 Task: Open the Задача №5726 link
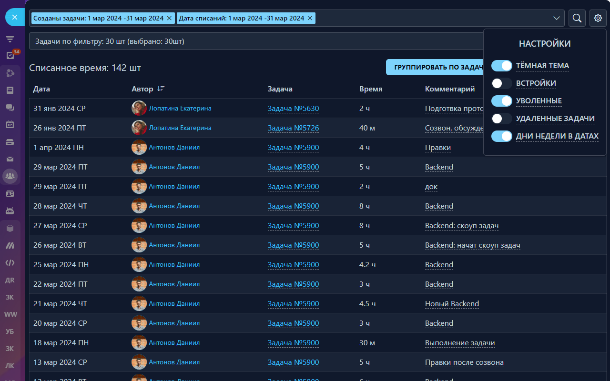293,128
